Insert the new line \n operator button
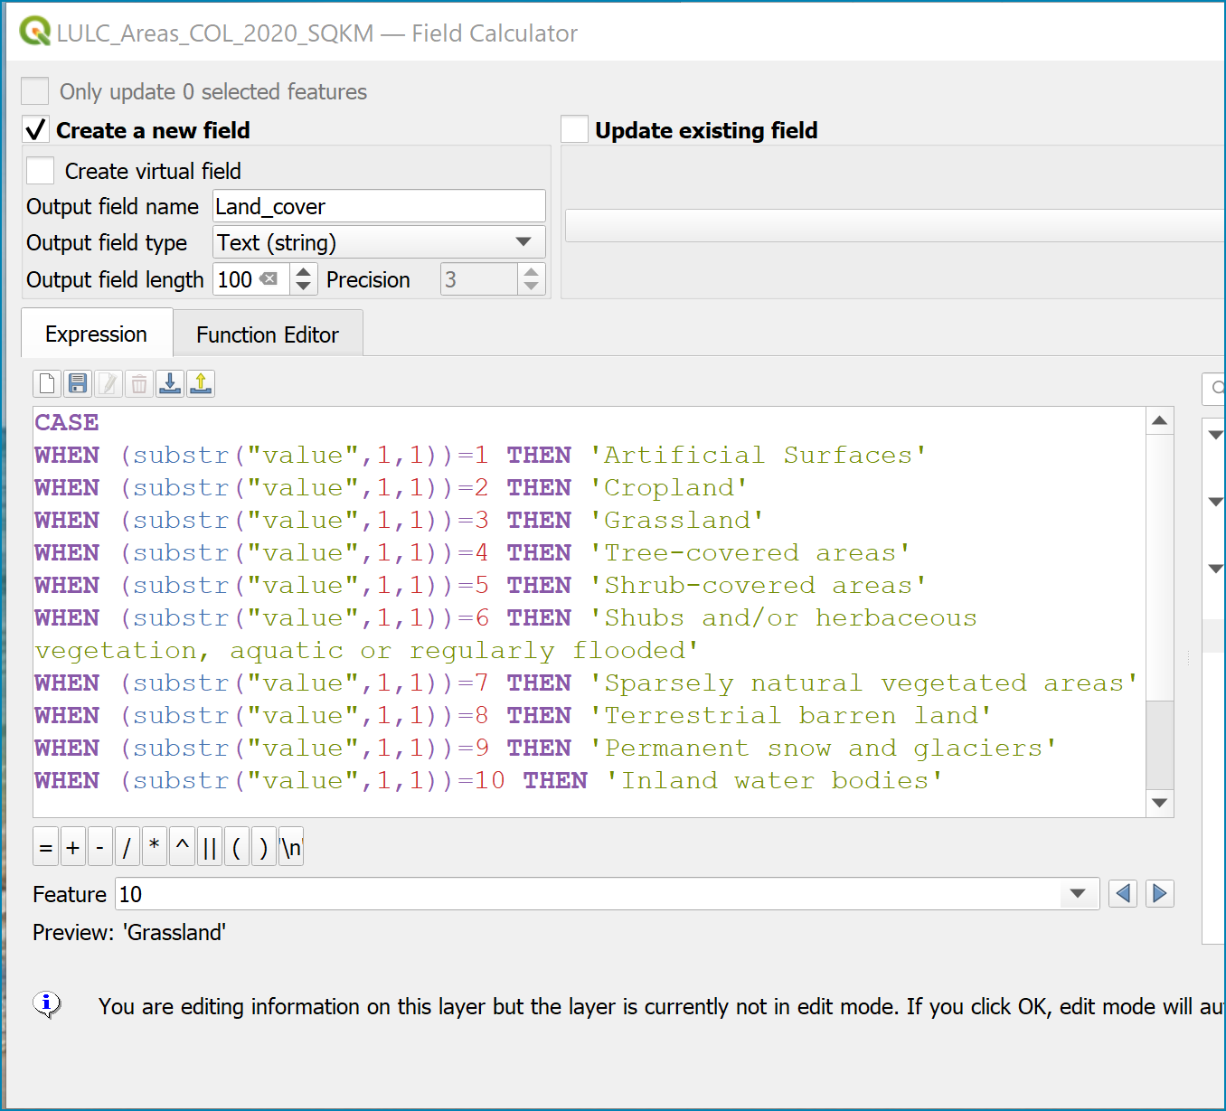The image size is (1226, 1111). 291,848
